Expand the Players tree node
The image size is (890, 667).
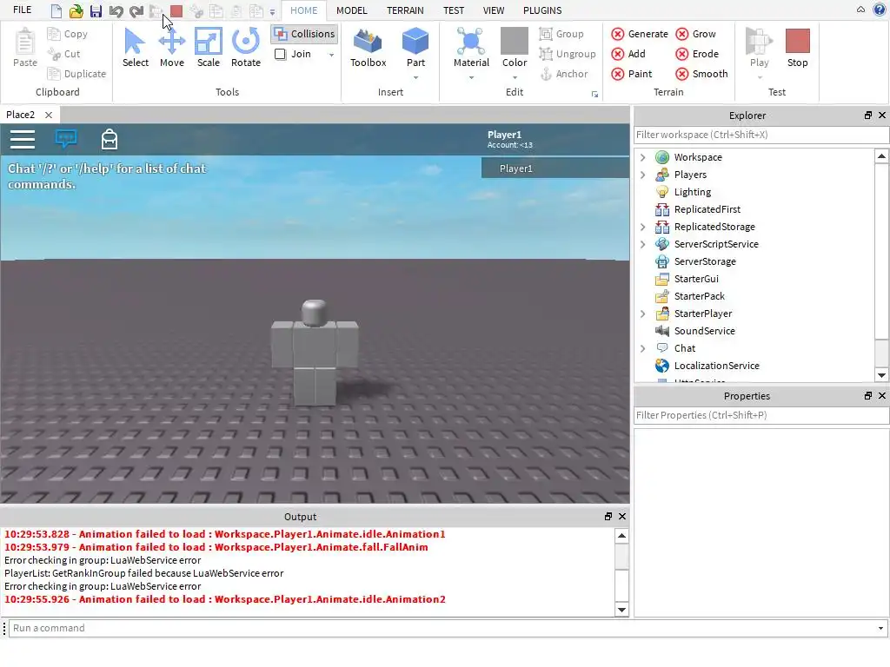(642, 175)
